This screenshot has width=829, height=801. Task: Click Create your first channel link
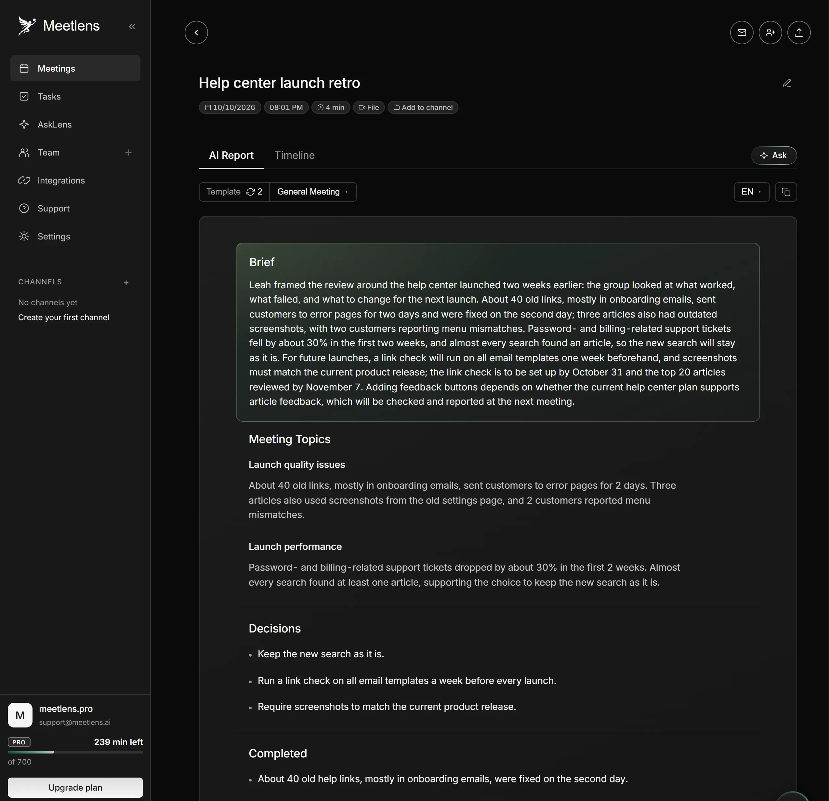[x=63, y=318]
